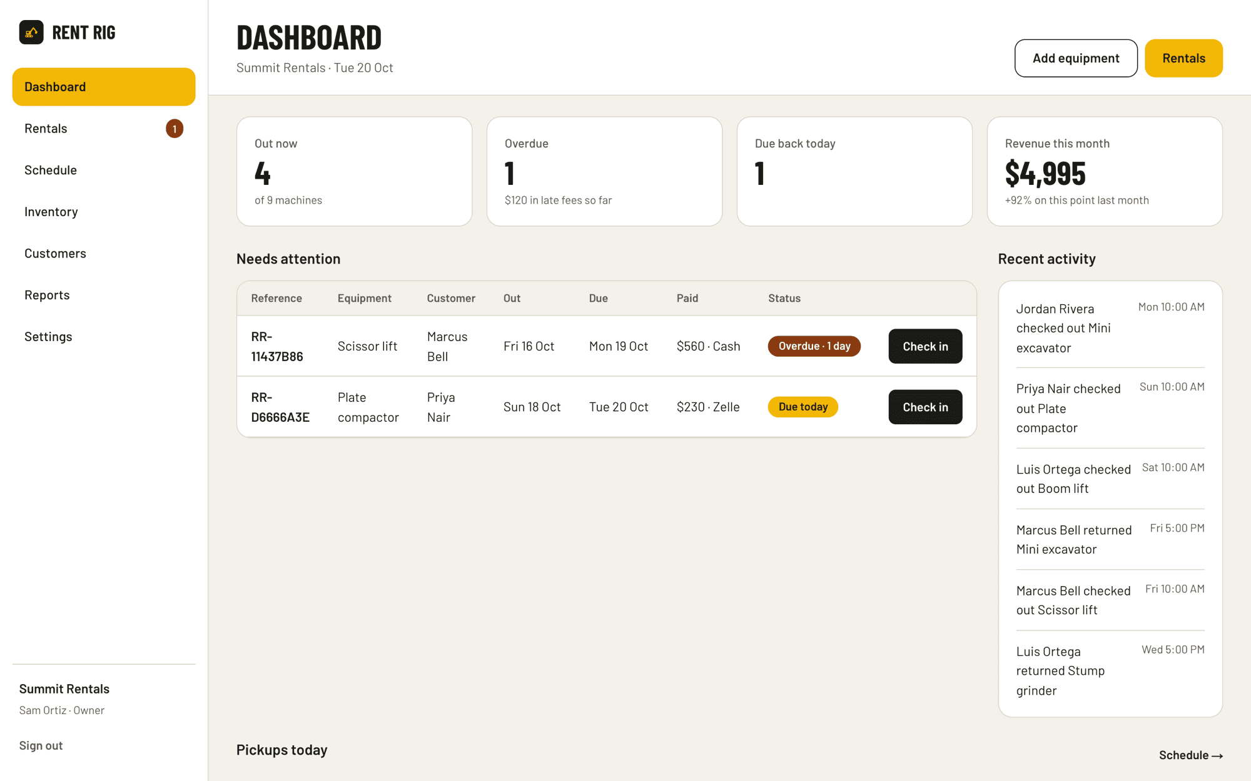This screenshot has width=1251, height=781.
Task: Click the Sun 18 Oct out date
Action: tap(532, 407)
